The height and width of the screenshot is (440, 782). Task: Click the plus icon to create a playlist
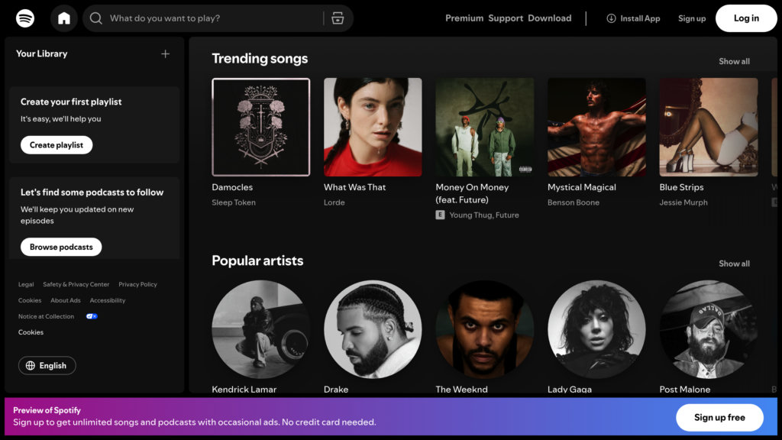(165, 53)
